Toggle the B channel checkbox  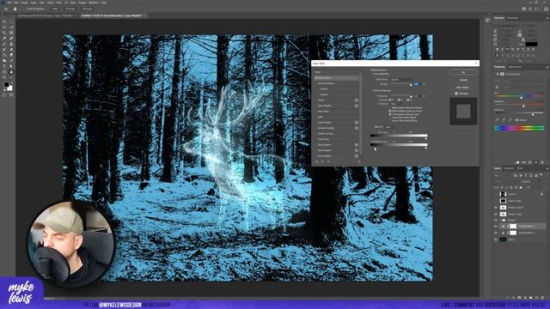point(407,100)
